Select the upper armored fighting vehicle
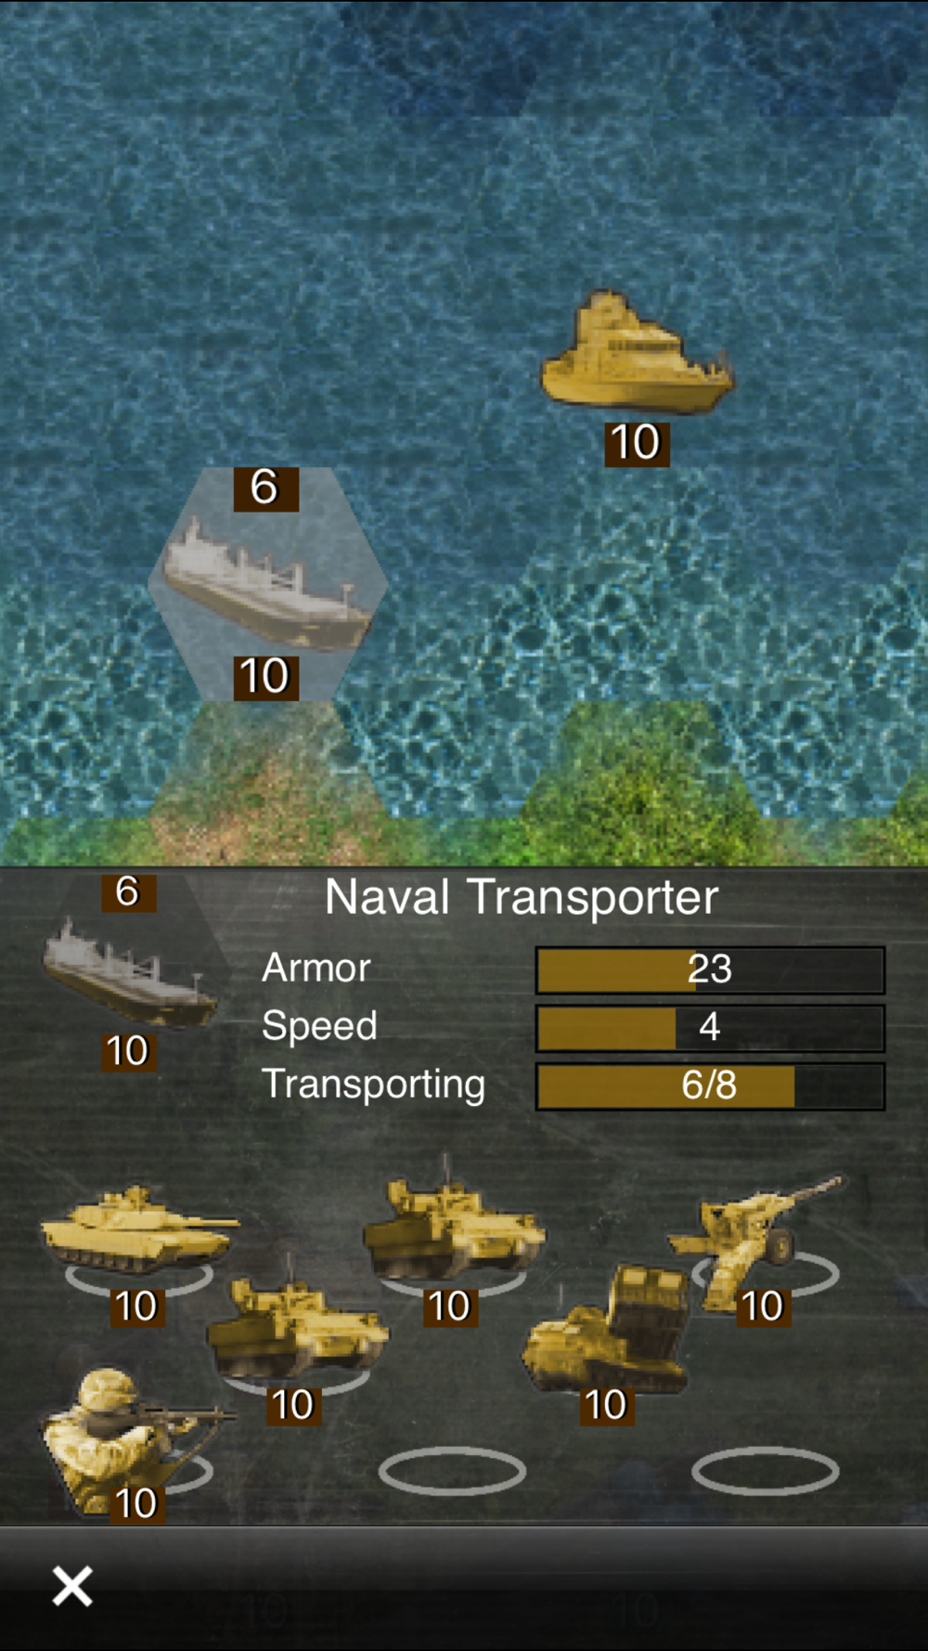 pos(454,1221)
